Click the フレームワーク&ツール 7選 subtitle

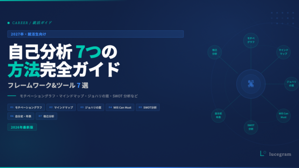click(x=48, y=85)
